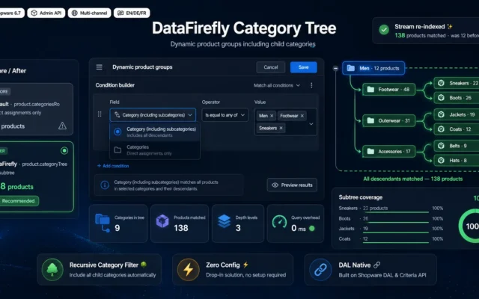Click the eye icon in Preview results
The height and width of the screenshot is (299, 479).
(x=275, y=185)
